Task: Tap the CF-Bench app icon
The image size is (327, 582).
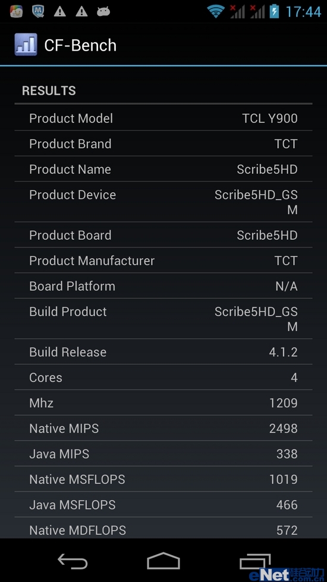Action: 26,45
